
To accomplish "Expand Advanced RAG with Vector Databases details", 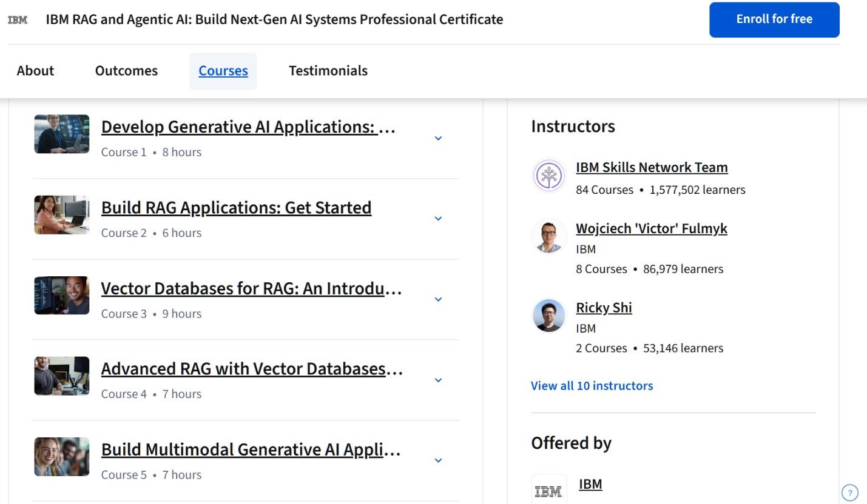I will 438,380.
